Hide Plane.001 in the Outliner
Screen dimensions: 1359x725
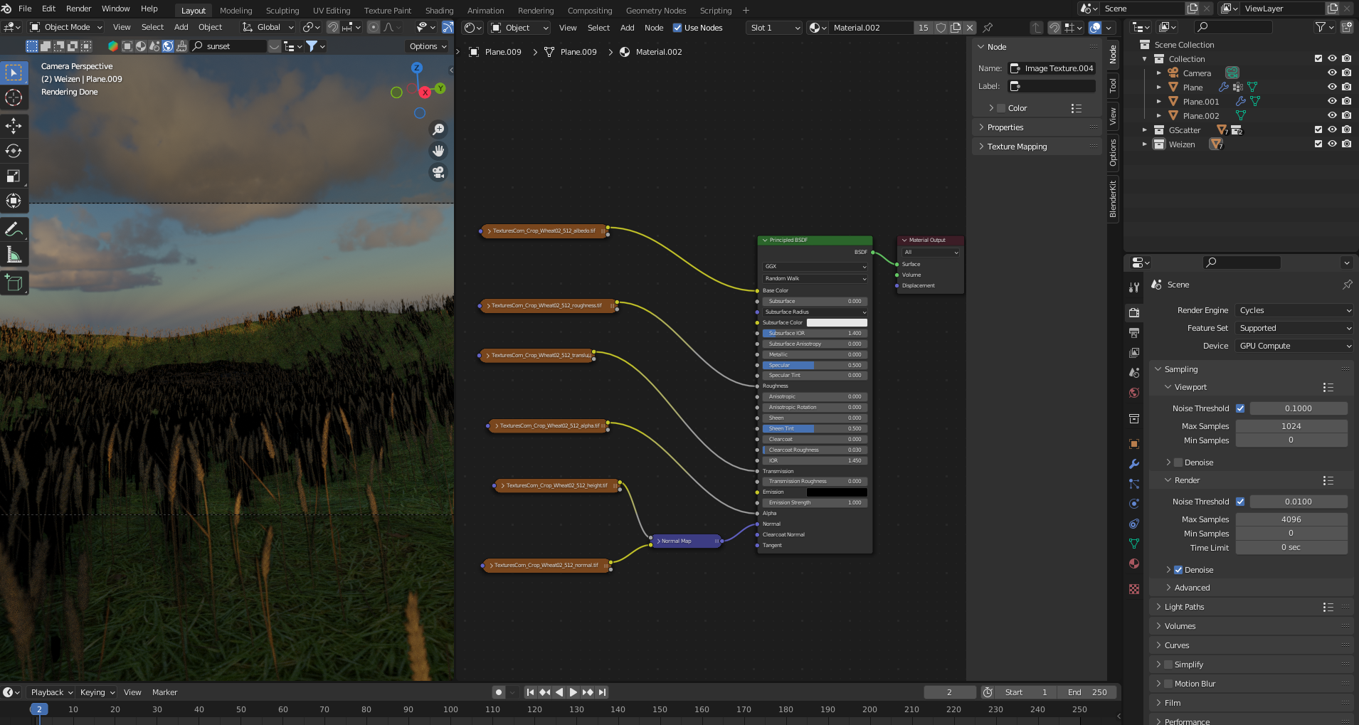(1331, 101)
